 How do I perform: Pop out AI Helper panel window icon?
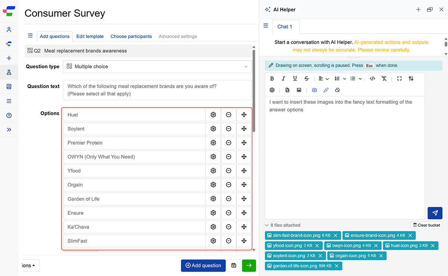point(430,10)
